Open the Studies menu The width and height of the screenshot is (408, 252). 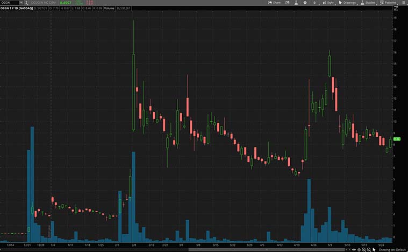(x=368, y=3)
